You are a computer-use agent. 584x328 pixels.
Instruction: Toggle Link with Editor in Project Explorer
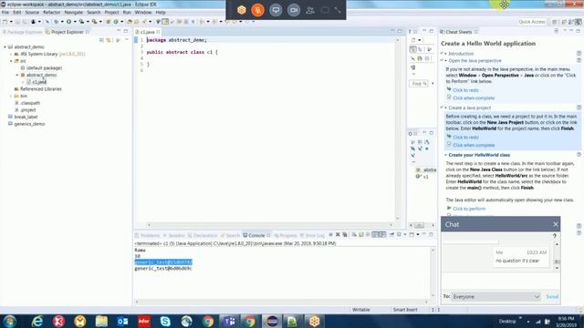click(109, 40)
